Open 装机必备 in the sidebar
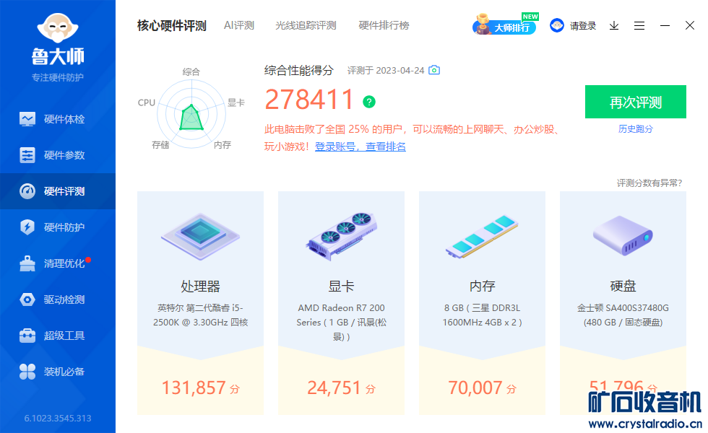This screenshot has height=433, width=708. pyautogui.click(x=58, y=372)
